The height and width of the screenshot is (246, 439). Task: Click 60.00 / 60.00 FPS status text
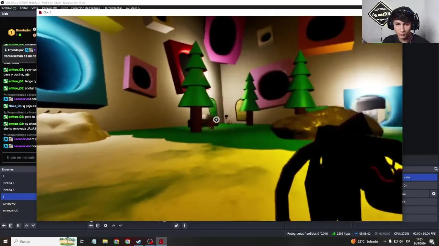click(424, 234)
